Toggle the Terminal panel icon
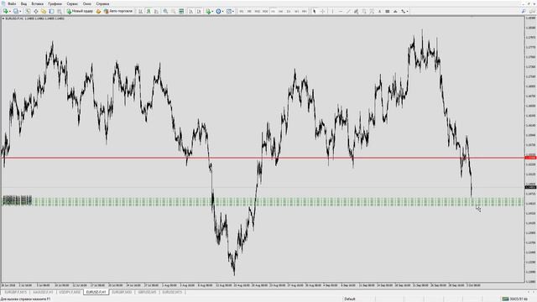Viewport: 537px width, 302px height. click(x=51, y=11)
